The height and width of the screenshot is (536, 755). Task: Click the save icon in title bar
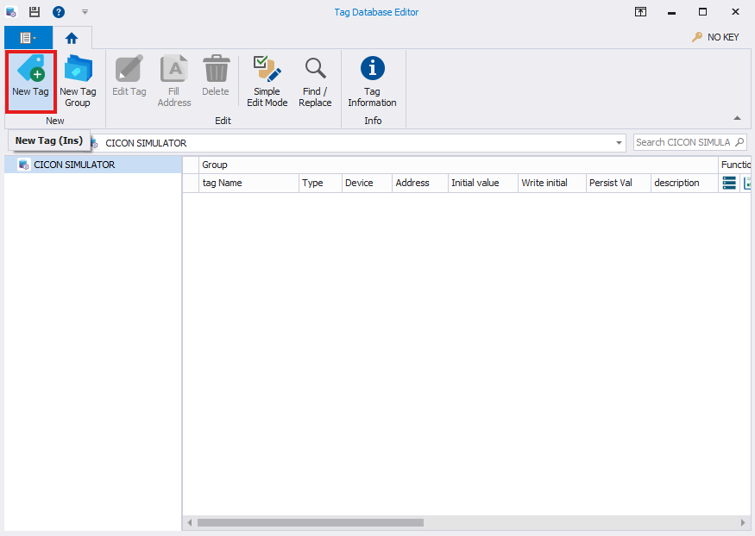tap(35, 12)
